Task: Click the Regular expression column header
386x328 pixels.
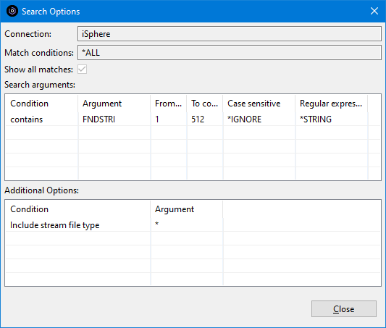Action: 331,104
